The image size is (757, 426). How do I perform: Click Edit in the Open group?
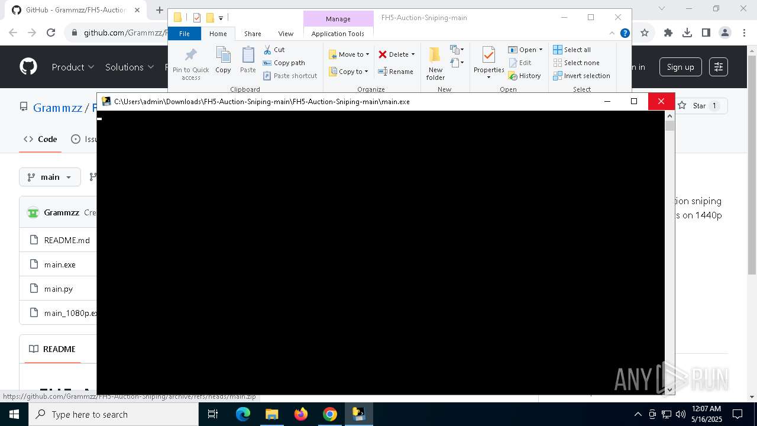coord(520,63)
